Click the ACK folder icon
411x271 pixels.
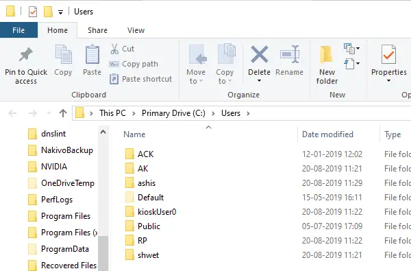click(x=129, y=154)
